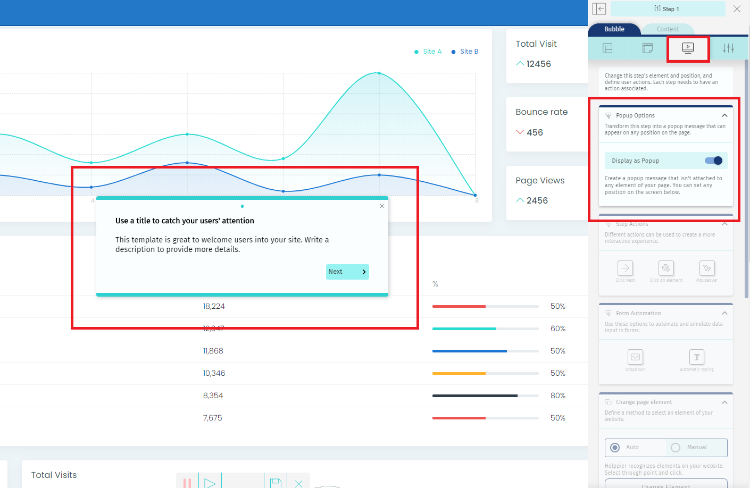Collapse the Popup Options section
The image size is (750, 488).
[724, 115]
